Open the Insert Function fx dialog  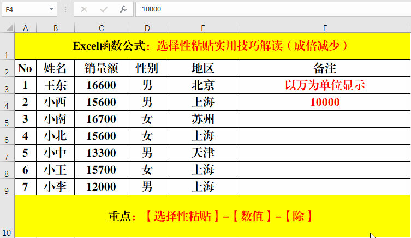(123, 9)
